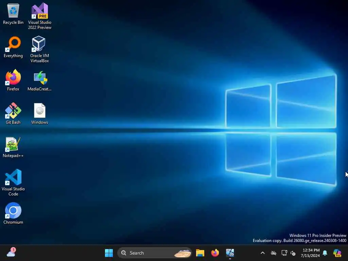
Task: Select the Notepad++ desktop shortcut
Action: pos(13,147)
